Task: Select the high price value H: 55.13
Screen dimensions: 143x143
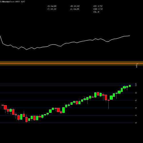Action: (75, 6)
